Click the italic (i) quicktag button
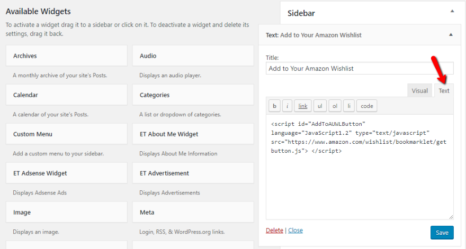 click(x=288, y=106)
